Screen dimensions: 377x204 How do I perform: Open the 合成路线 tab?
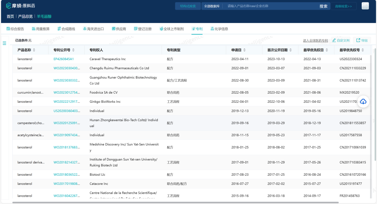click(66, 29)
